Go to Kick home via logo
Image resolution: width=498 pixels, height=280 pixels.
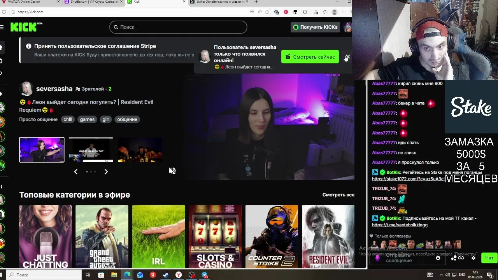click(26, 27)
